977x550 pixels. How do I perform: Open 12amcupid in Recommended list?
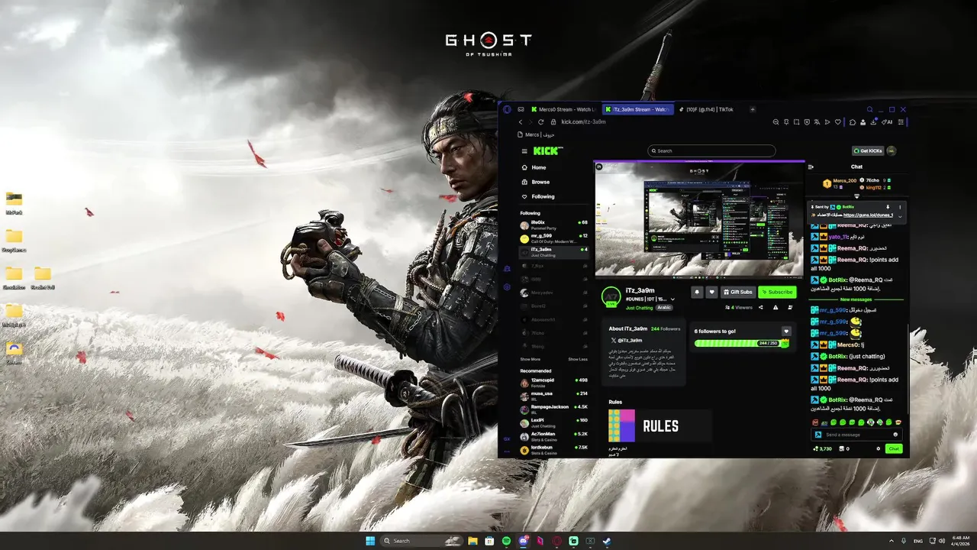tap(554, 382)
